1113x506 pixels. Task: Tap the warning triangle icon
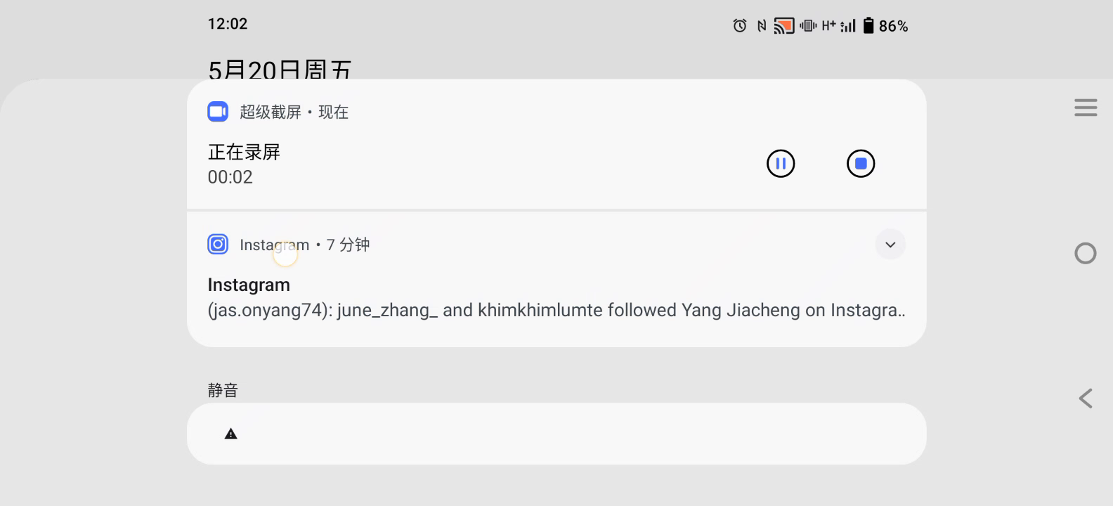pos(230,434)
